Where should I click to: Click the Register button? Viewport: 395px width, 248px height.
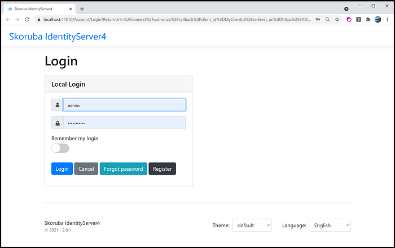click(x=163, y=169)
